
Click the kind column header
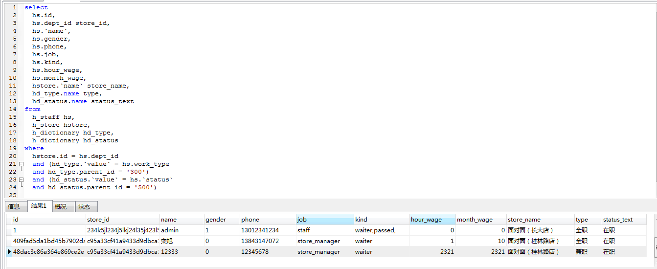[382, 220]
